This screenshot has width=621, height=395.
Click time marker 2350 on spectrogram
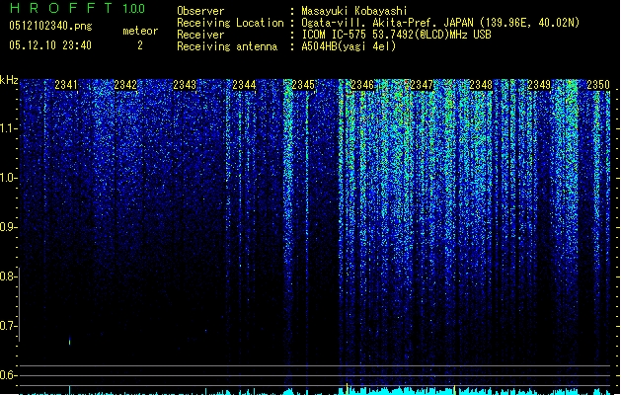598,85
